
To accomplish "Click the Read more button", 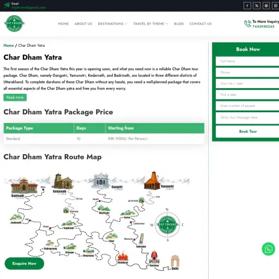I will tap(15, 98).
